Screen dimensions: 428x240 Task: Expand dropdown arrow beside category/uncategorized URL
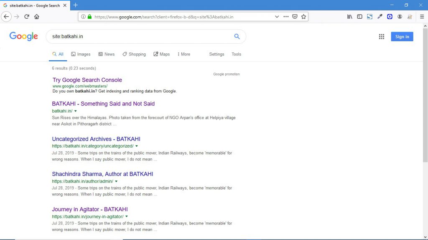[x=137, y=146]
